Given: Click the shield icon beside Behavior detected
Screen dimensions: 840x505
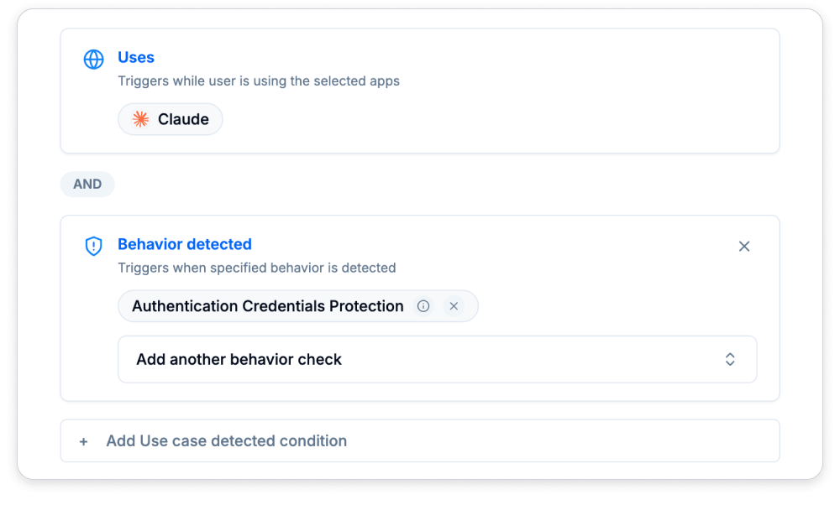Looking at the screenshot, I should point(93,246).
